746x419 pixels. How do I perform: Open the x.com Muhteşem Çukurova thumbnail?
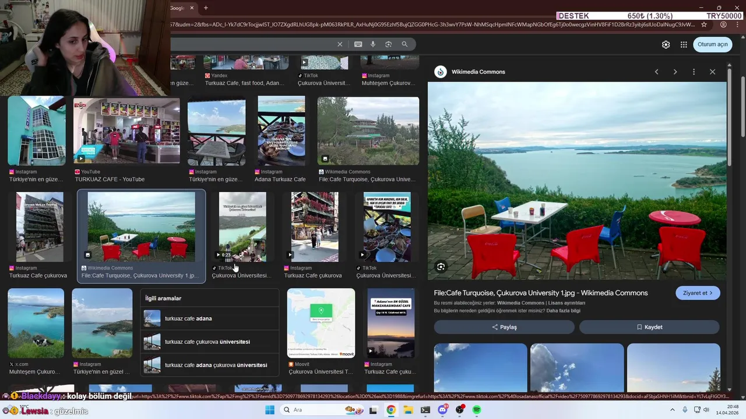coord(36,323)
